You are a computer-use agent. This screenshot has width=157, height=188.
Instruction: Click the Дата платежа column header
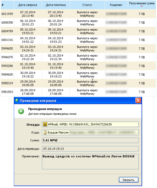pos(56,5)
